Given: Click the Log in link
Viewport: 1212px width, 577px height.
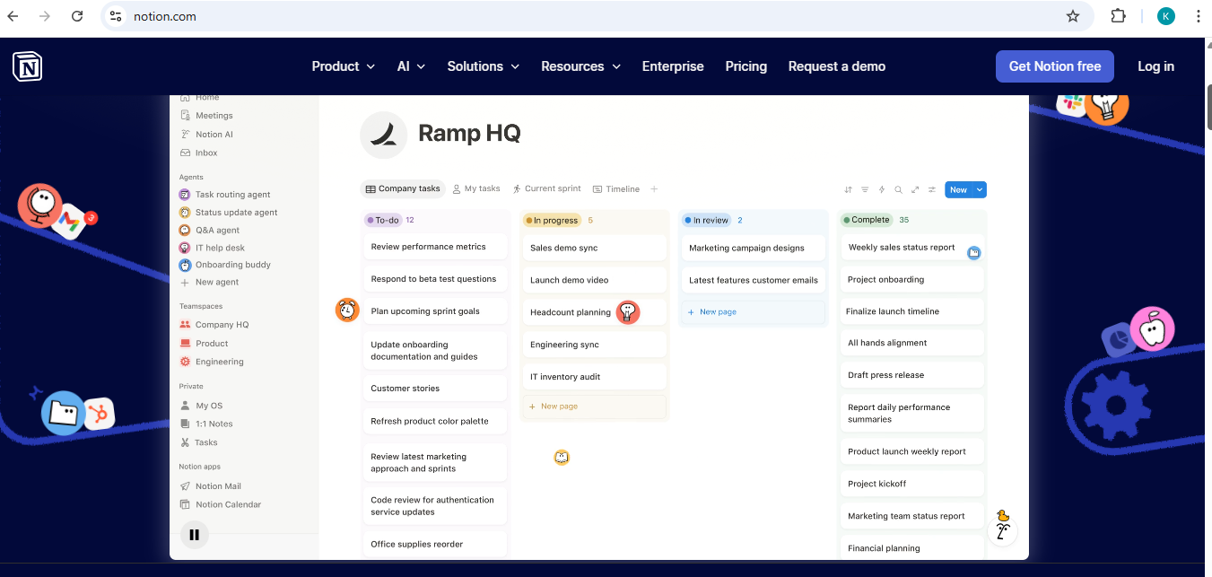Looking at the screenshot, I should pos(1155,66).
